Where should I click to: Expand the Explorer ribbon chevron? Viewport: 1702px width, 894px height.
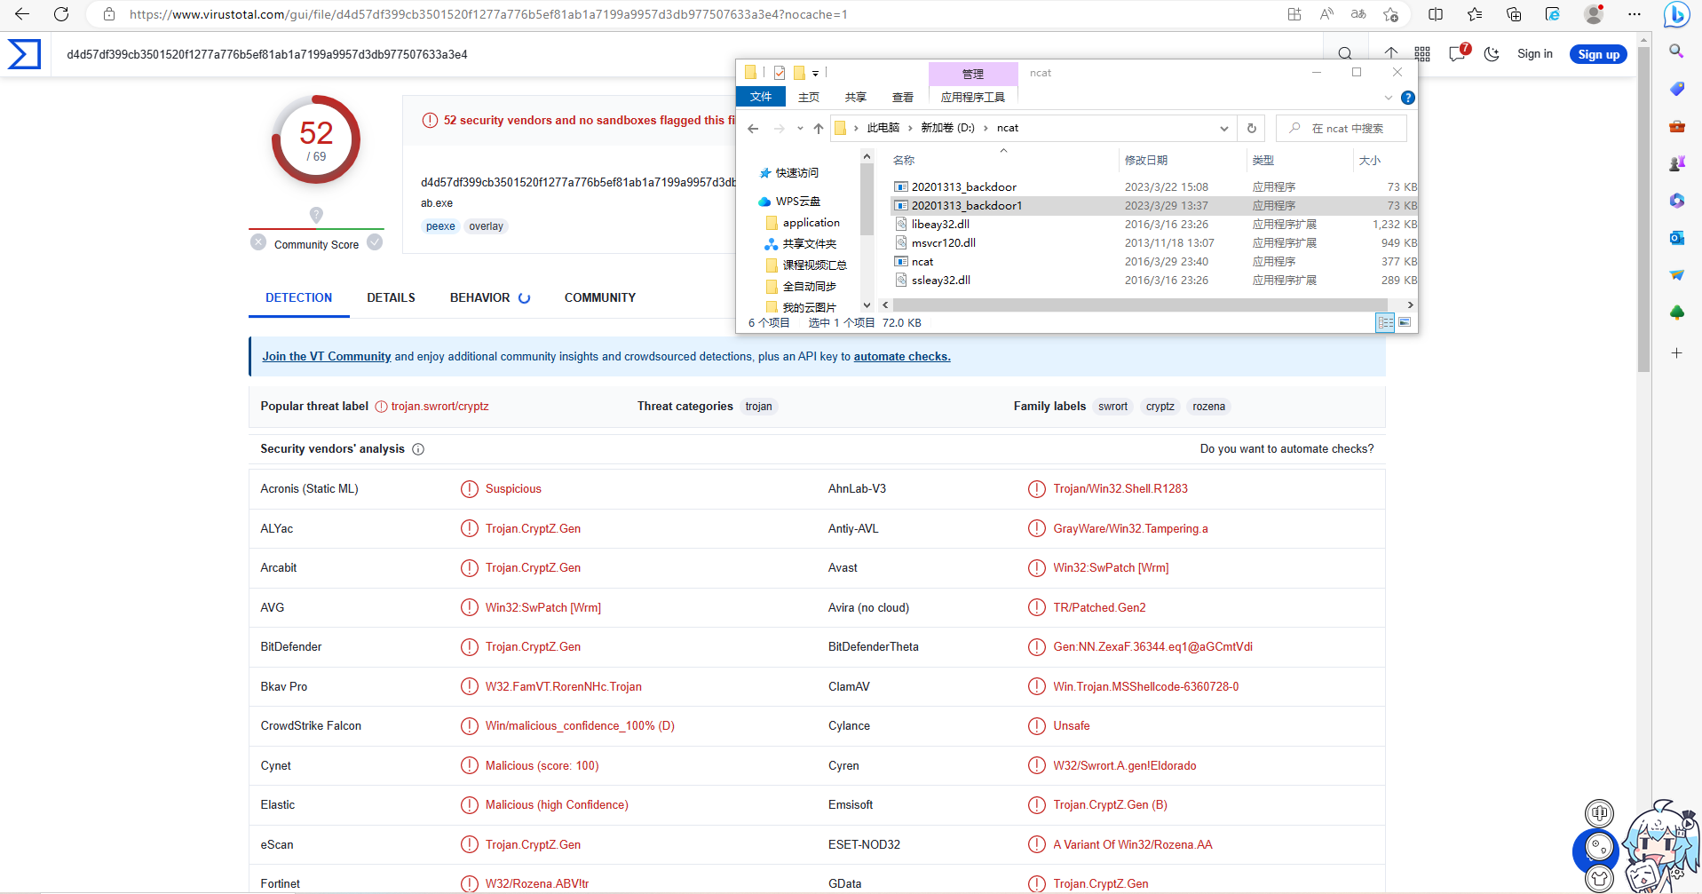tap(1389, 98)
